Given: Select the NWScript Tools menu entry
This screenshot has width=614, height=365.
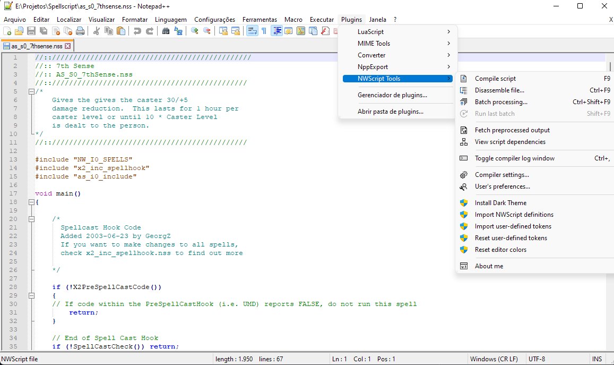Looking at the screenshot, I should pos(397,79).
